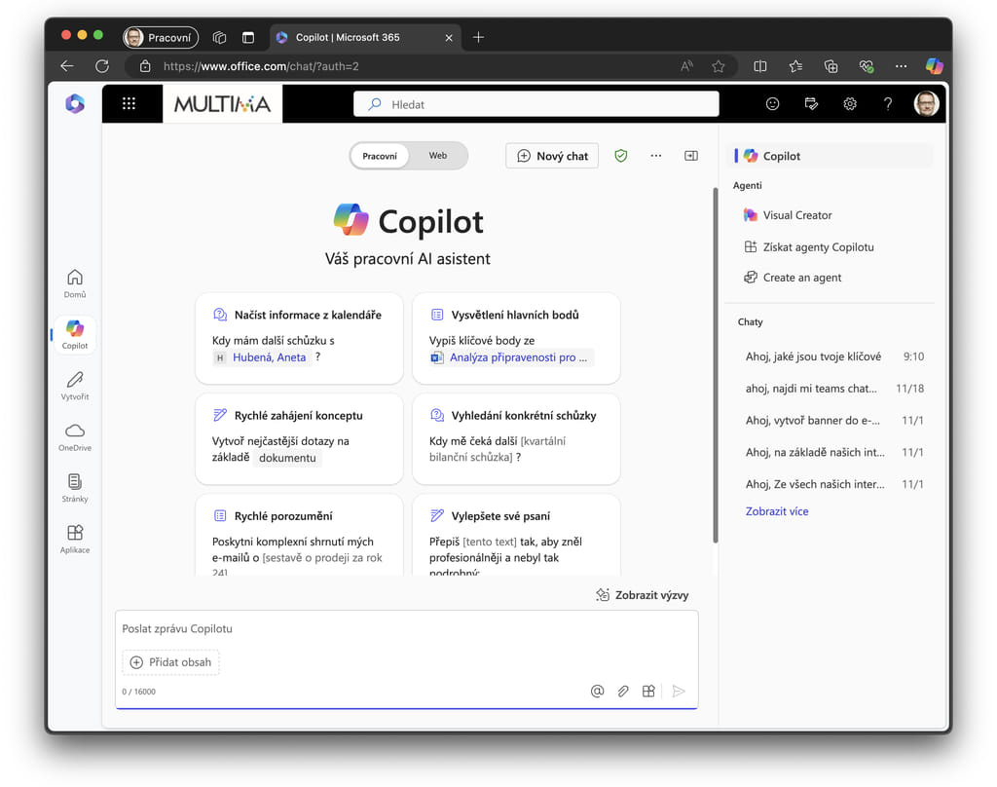The image size is (997, 787).
Task: Click the Přidat obsah button
Action: [170, 662]
